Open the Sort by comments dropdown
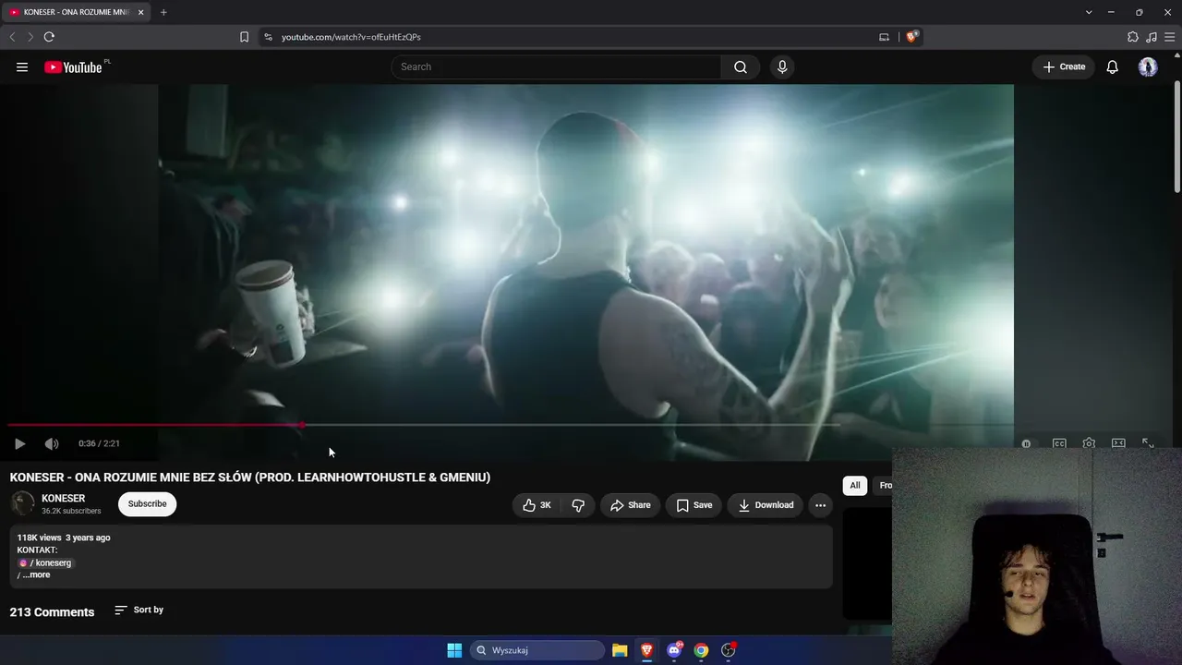The height and width of the screenshot is (665, 1182). tap(139, 611)
